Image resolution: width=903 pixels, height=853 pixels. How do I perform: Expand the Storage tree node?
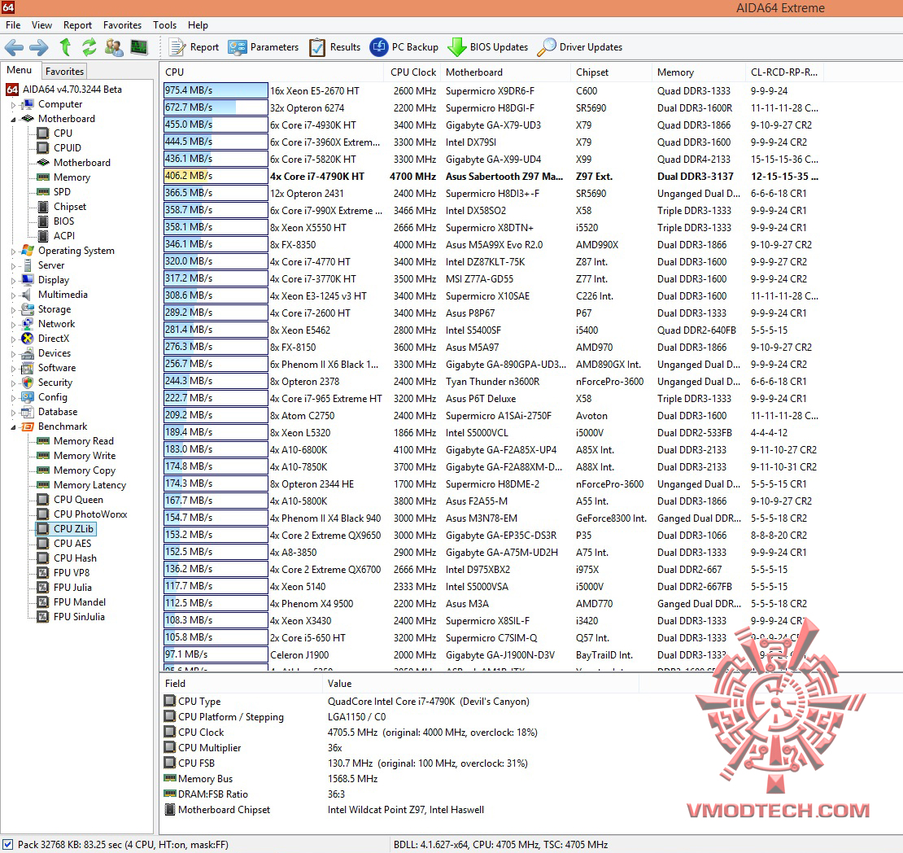[13, 310]
